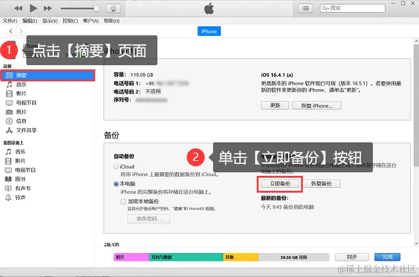Click the 立即备份 button
Viewport: 419px width, 277px height.
pyautogui.click(x=280, y=184)
